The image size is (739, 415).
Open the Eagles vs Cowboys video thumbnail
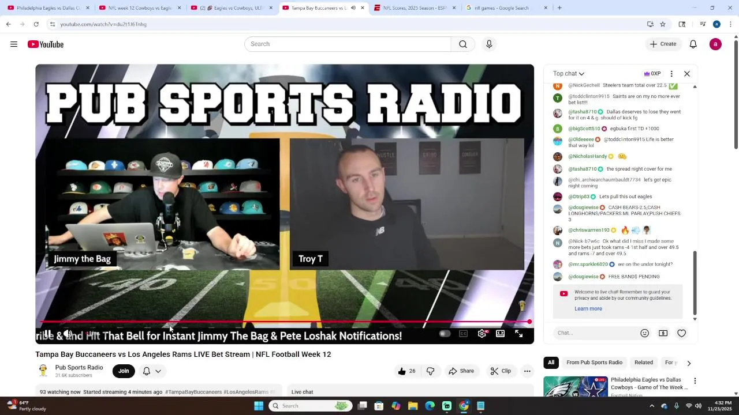[x=576, y=387]
